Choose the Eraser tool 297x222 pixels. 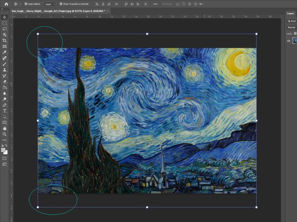[4, 82]
